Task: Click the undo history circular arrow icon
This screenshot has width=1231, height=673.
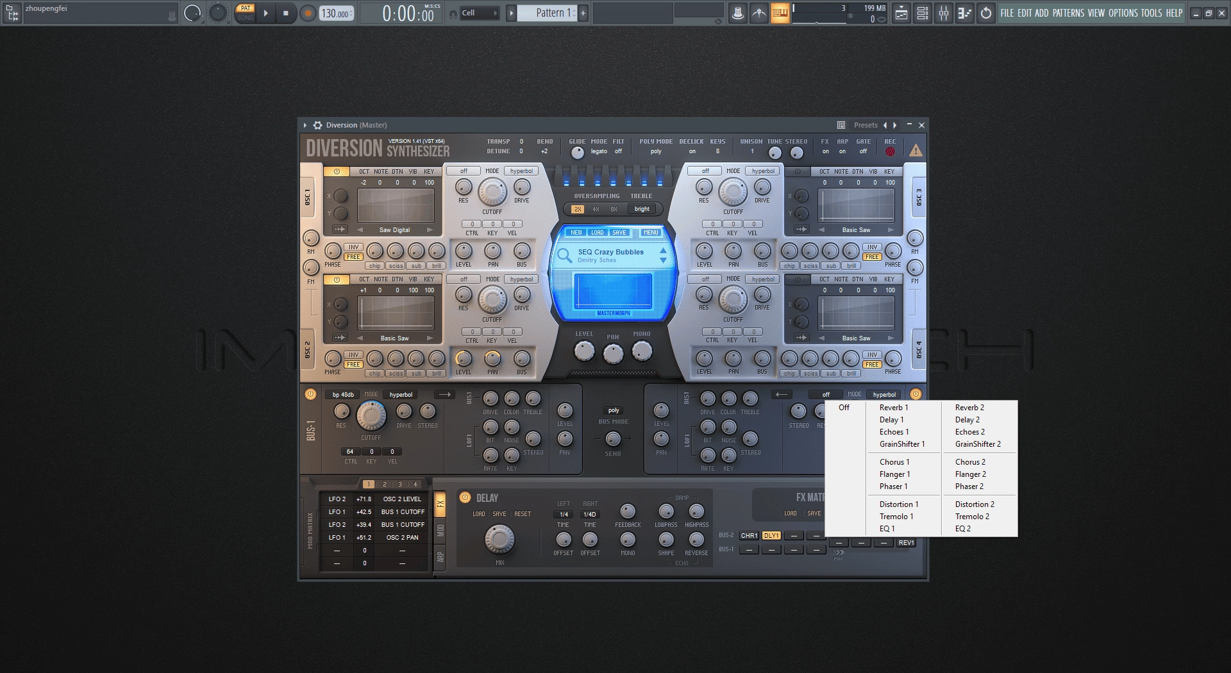Action: (x=986, y=13)
